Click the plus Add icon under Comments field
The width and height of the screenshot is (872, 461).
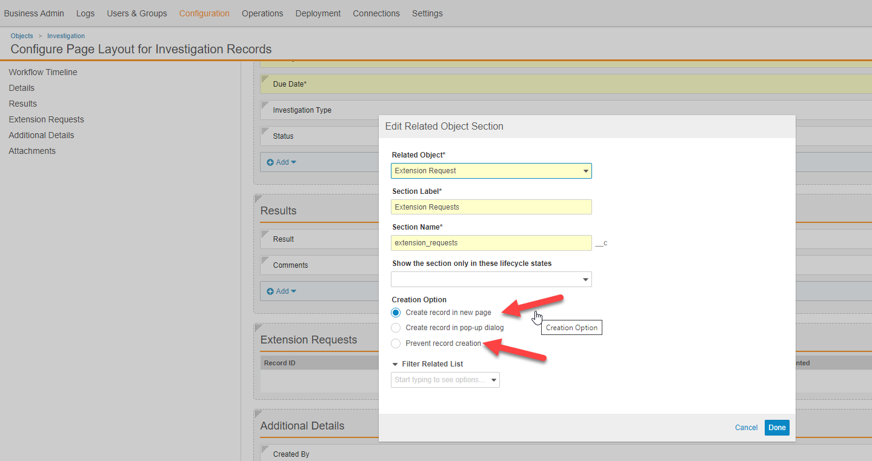(x=271, y=291)
